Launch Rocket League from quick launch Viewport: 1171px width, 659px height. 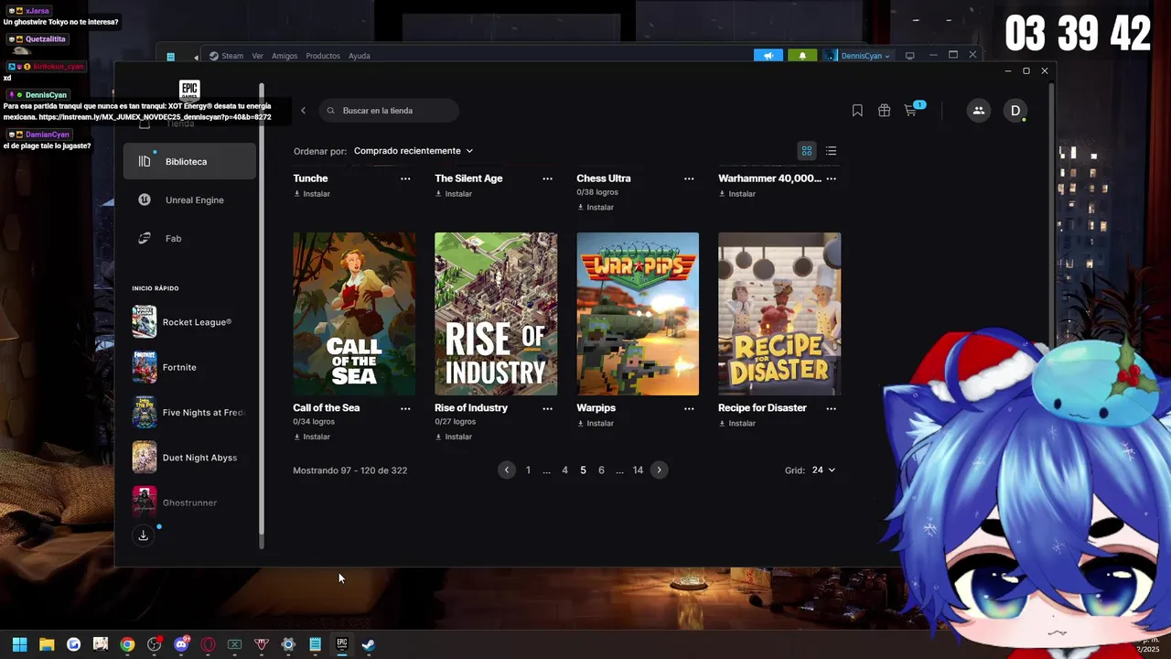coord(189,322)
